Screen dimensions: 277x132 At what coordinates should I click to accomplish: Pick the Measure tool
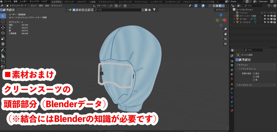[x=3, y=56]
